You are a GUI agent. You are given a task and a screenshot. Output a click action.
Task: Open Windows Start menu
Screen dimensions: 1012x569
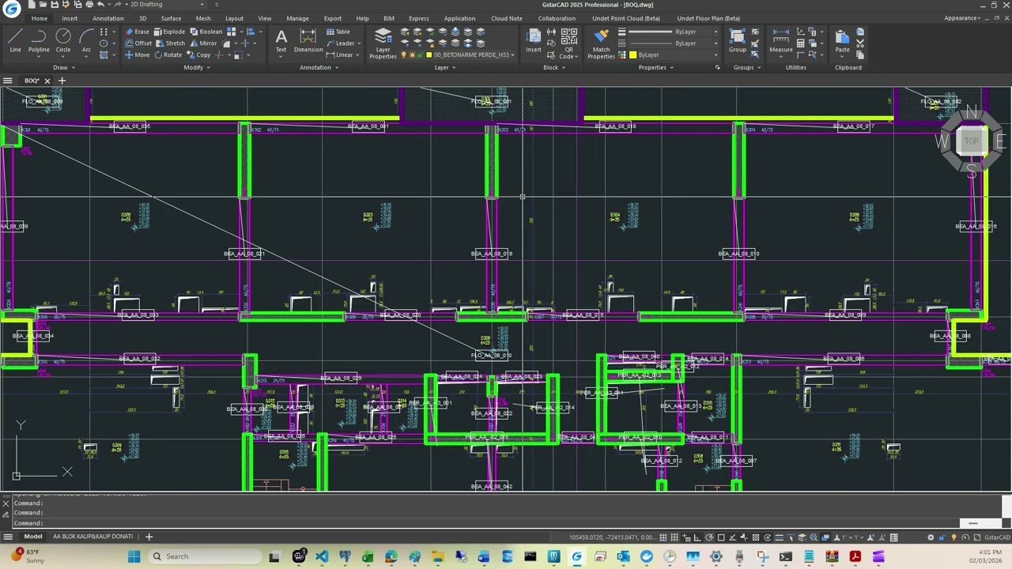(134, 556)
